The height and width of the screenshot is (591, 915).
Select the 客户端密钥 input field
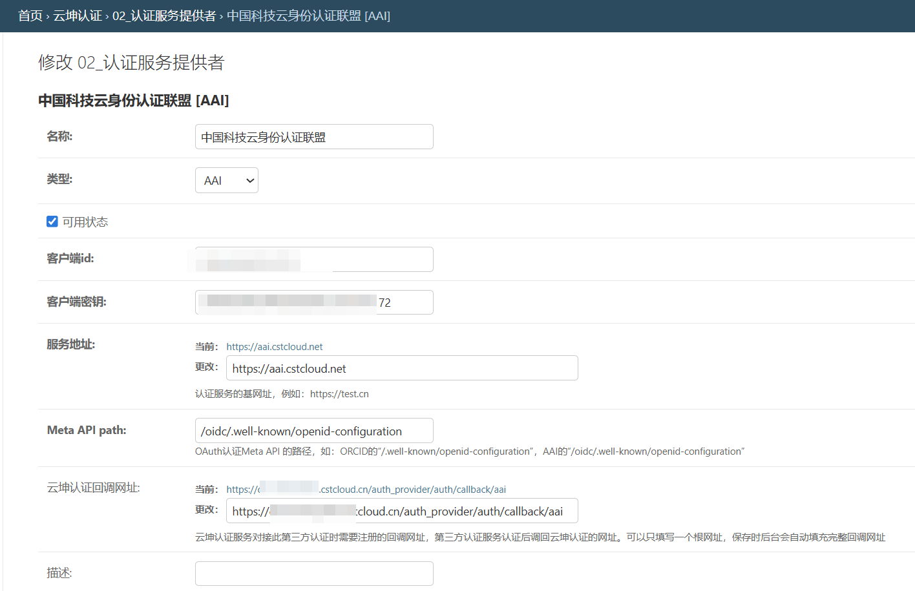[314, 302]
